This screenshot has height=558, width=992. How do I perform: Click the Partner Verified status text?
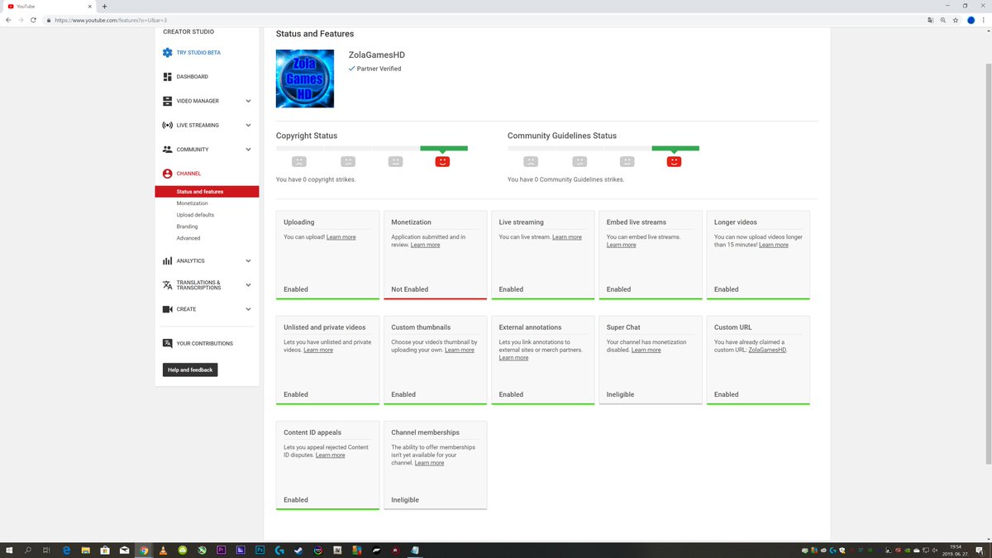point(379,69)
